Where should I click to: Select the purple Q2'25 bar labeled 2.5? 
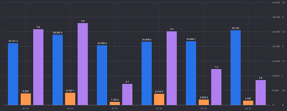pyautogui.click(x=172, y=68)
